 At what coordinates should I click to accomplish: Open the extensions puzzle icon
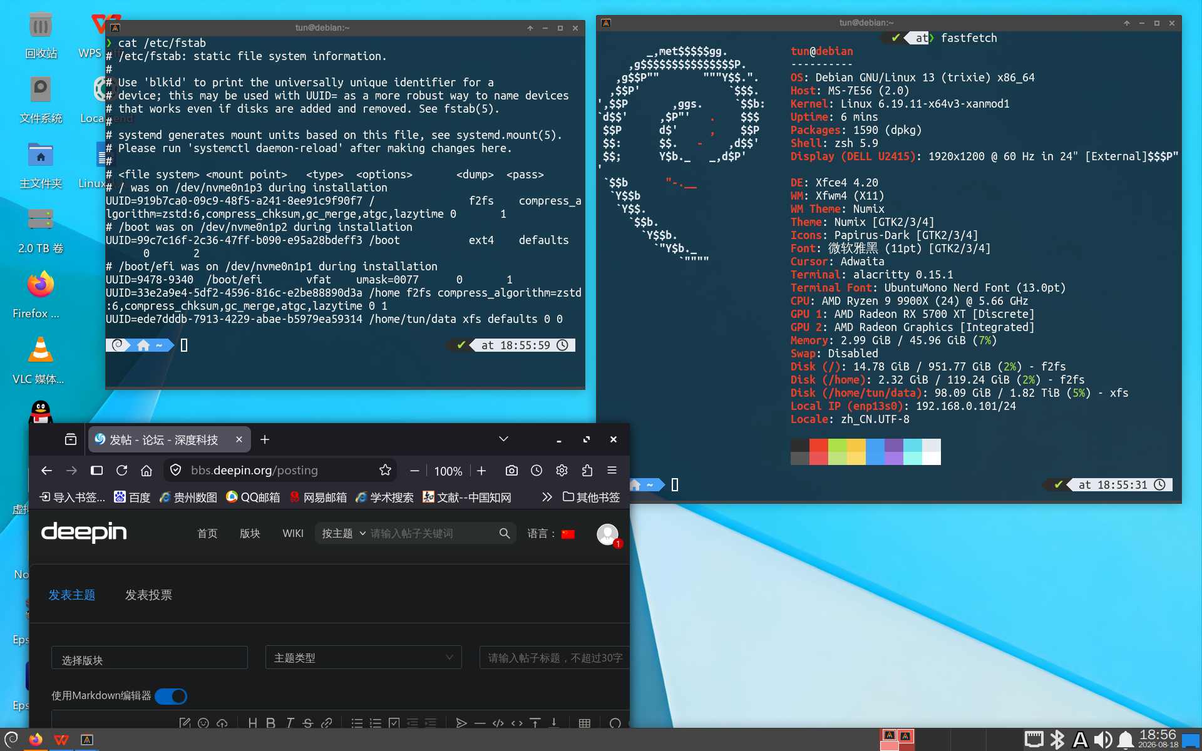(x=587, y=471)
